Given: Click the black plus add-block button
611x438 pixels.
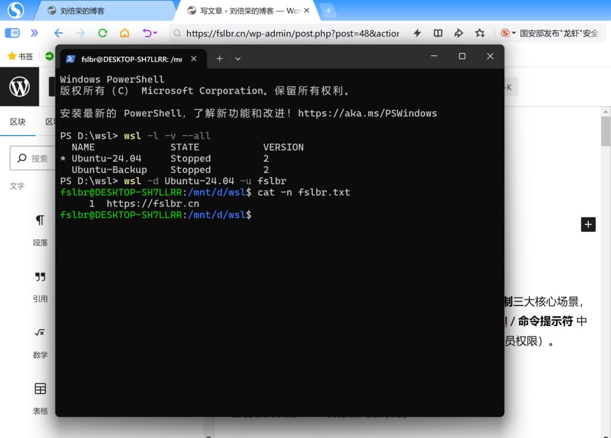Looking at the screenshot, I should pos(588,224).
